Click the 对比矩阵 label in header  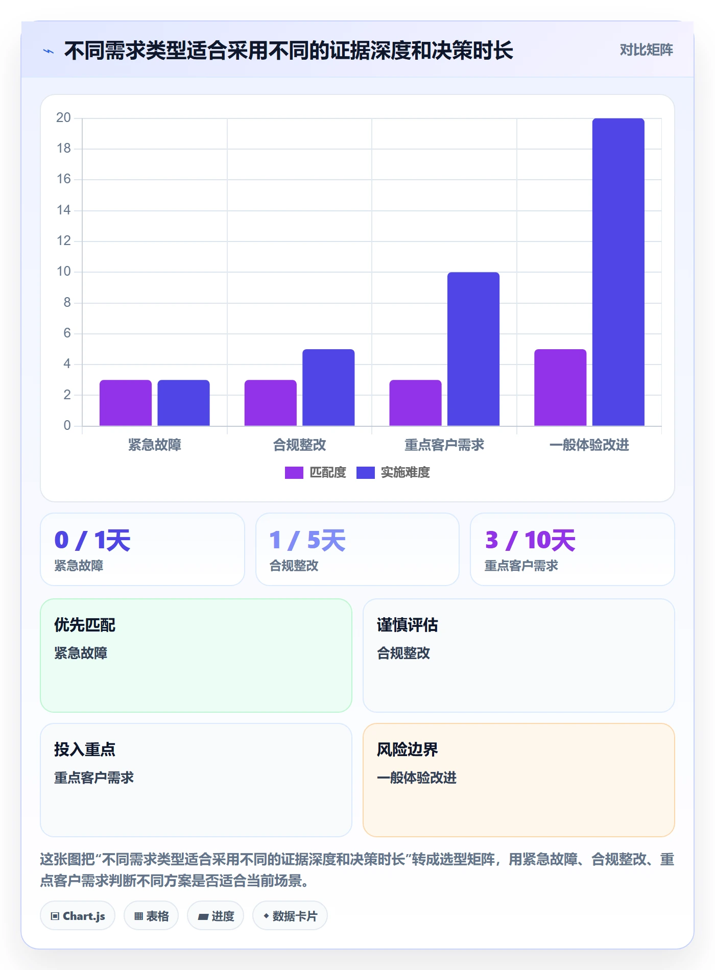[646, 50]
